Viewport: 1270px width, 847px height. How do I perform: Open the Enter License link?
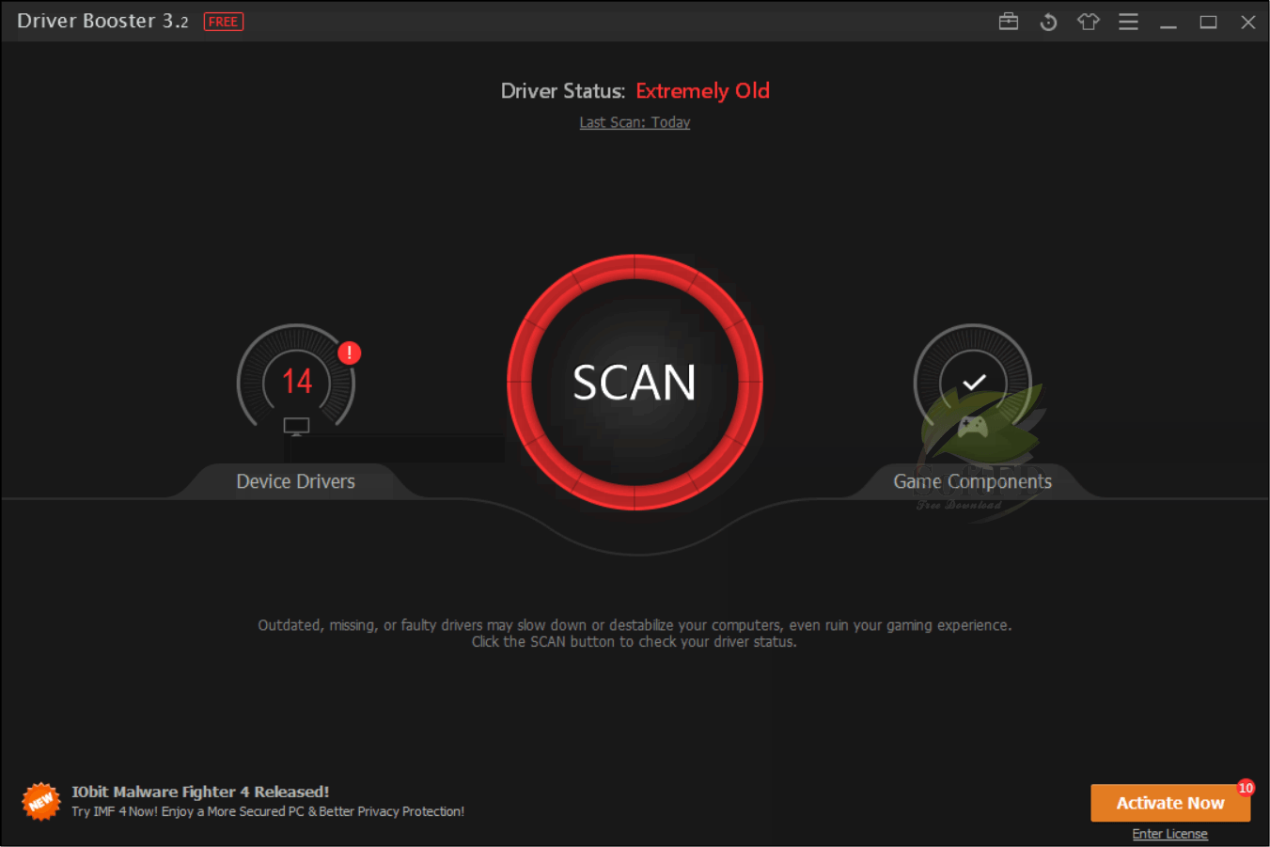[x=1170, y=834]
